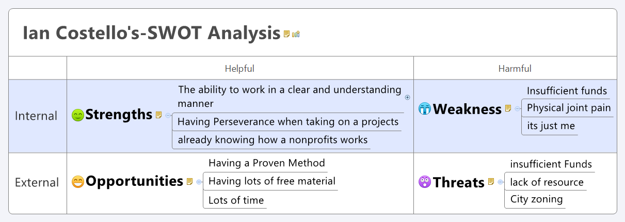The width and height of the screenshot is (625, 222).
Task: Select the Internal row label
Action: 36,116
